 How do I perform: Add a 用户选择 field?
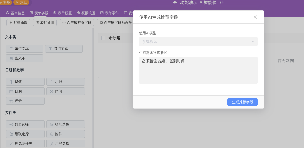65,144
